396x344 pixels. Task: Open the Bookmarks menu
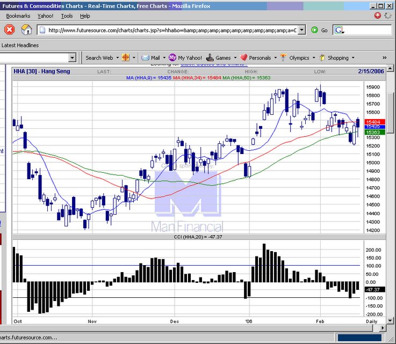[x=18, y=16]
